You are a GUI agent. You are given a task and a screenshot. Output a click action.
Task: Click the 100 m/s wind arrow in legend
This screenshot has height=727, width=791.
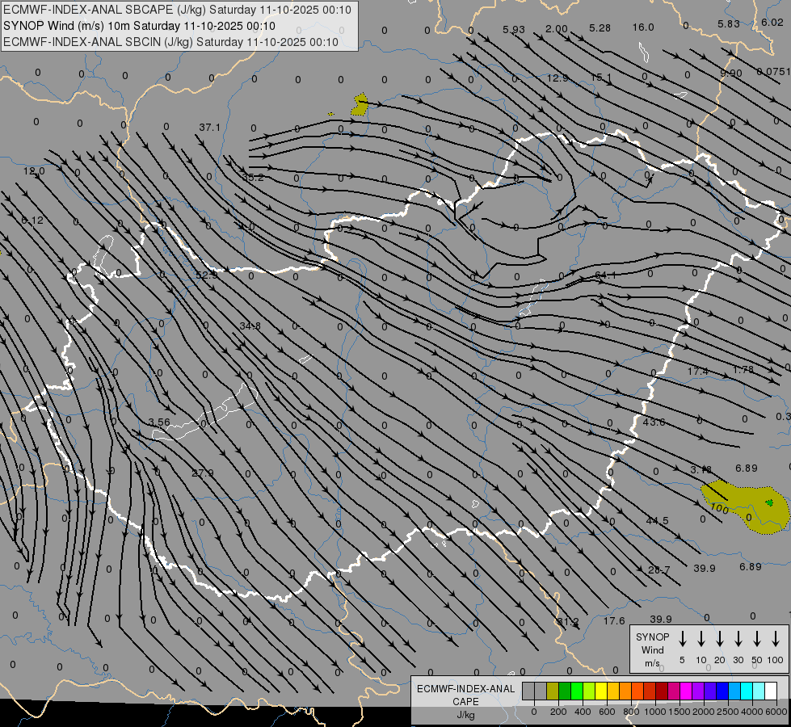click(776, 638)
